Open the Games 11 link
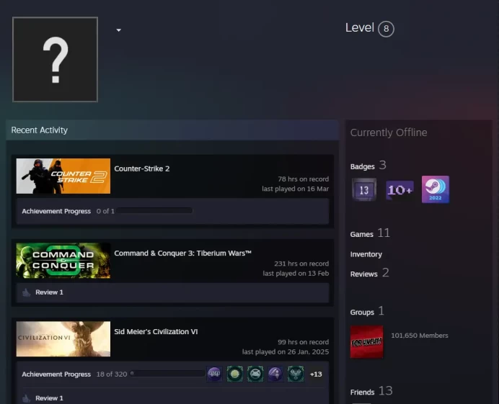Screen dimensions: 499x404 click(x=370, y=233)
